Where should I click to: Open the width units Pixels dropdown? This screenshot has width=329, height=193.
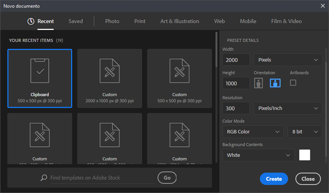tap(288, 60)
